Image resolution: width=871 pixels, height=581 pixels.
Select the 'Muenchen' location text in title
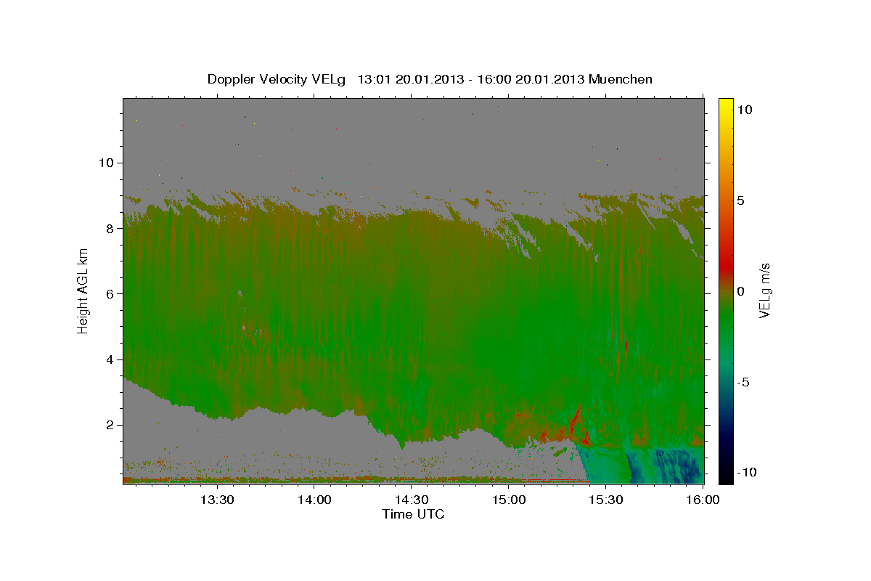point(621,79)
